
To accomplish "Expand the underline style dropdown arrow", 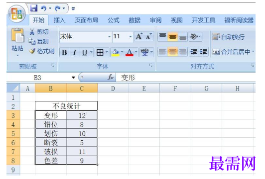I will pos(91,52).
